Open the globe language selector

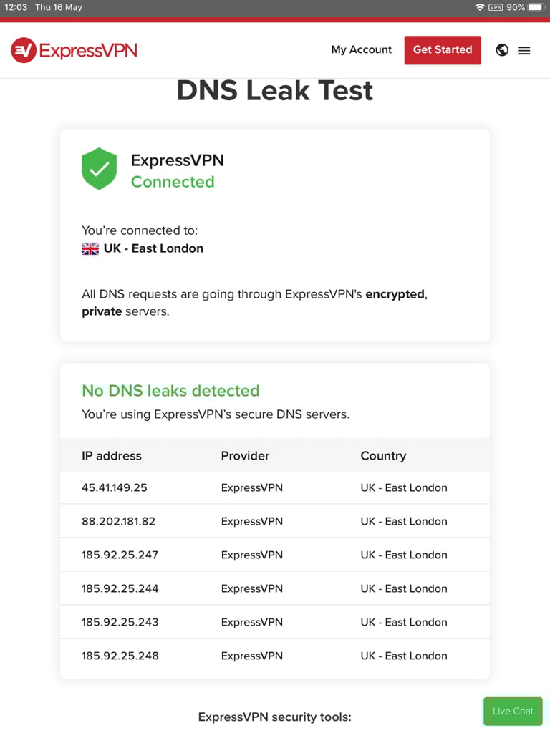(x=502, y=50)
